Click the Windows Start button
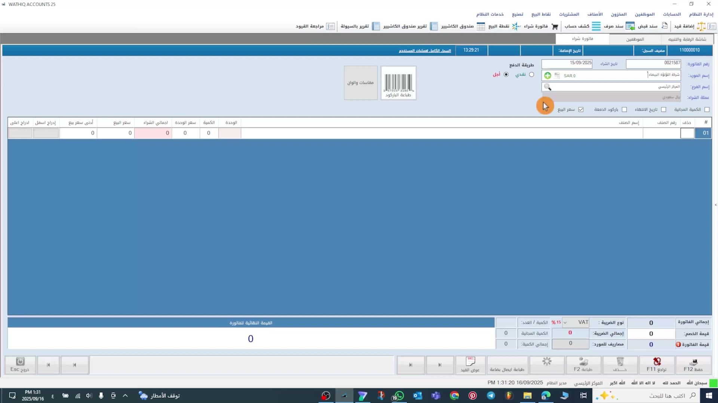 709,396
